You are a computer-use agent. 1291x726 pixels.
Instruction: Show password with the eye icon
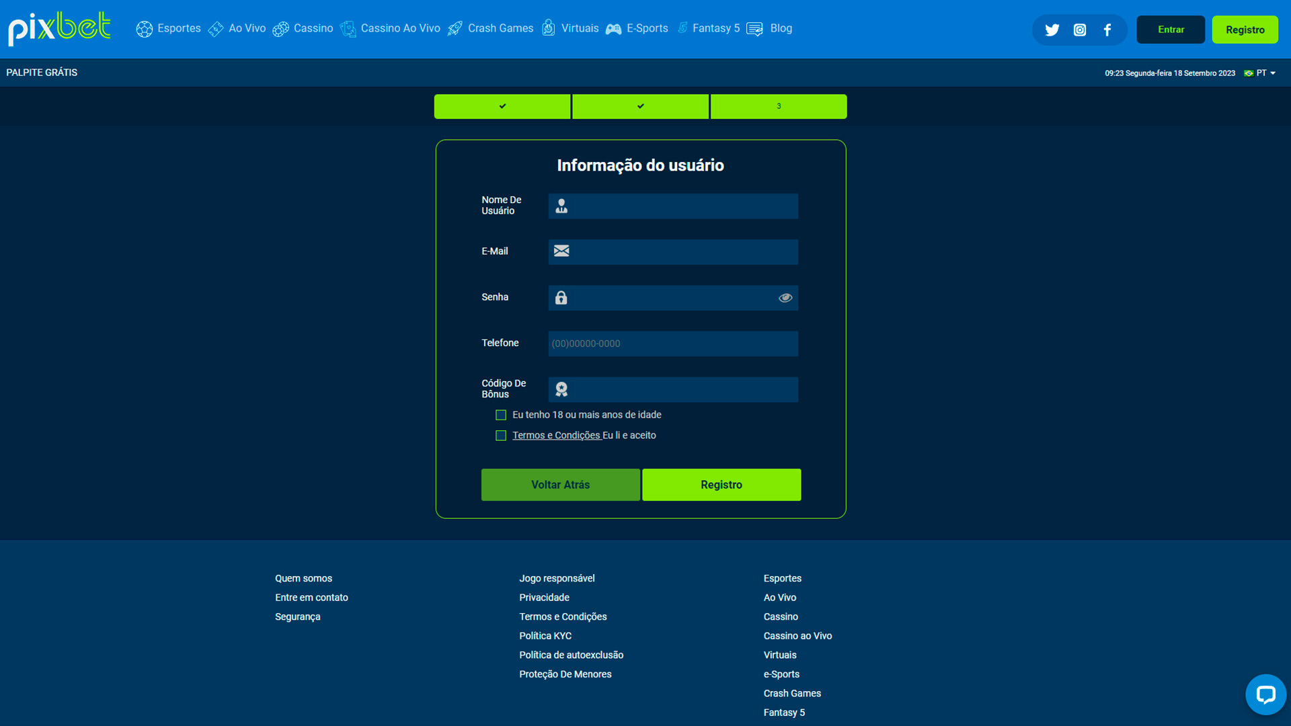(x=785, y=298)
